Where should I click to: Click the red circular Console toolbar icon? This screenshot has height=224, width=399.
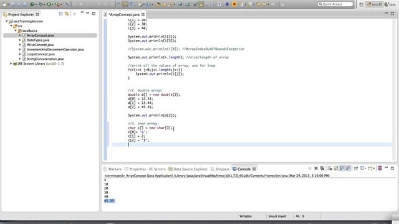click(x=380, y=168)
